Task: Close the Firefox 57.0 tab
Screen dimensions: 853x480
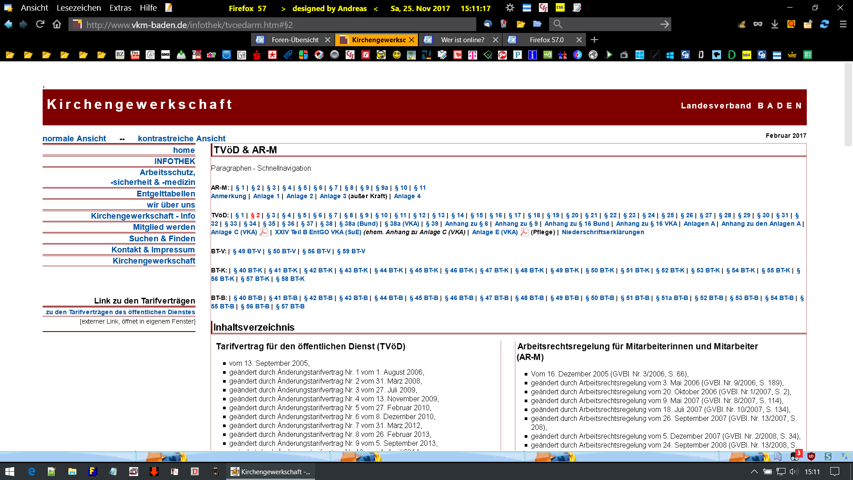Action: pyautogui.click(x=579, y=40)
